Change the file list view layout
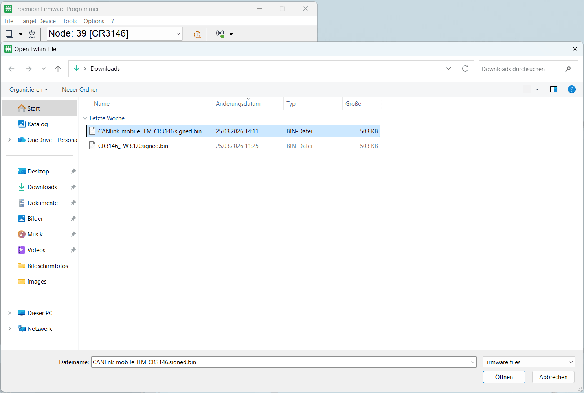This screenshot has width=584, height=393. point(527,89)
